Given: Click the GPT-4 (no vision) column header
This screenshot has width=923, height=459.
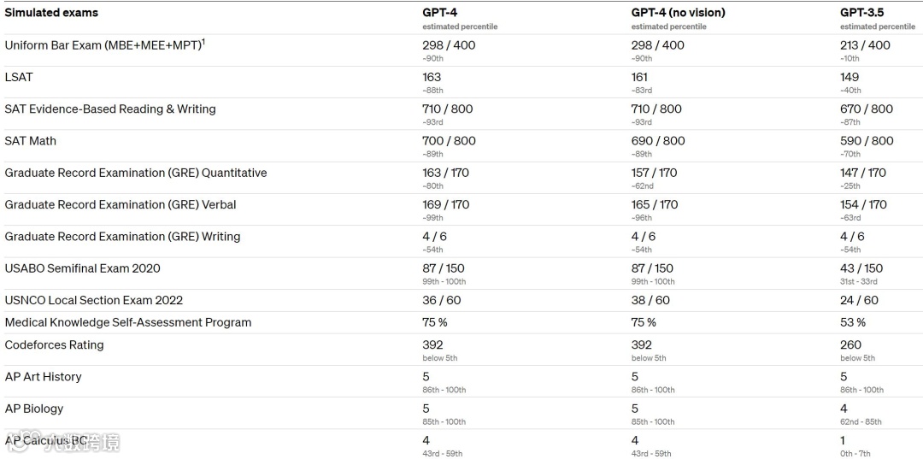Looking at the screenshot, I should [x=678, y=13].
